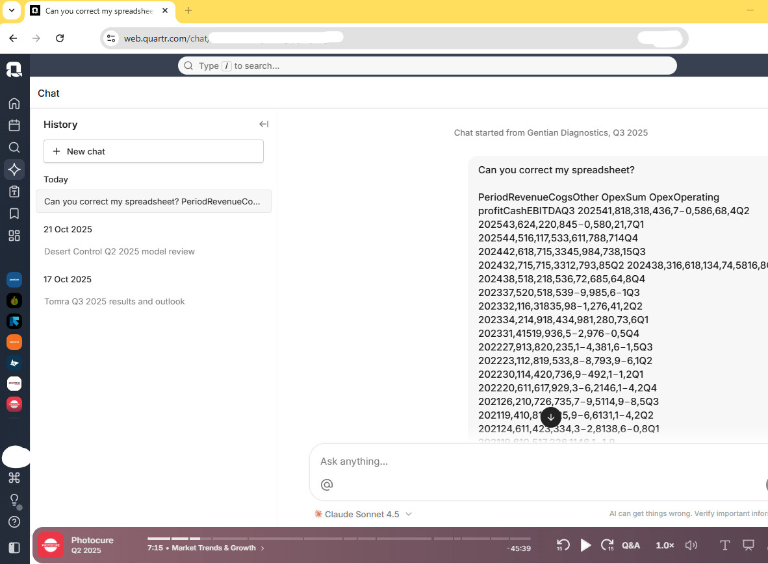Open the 1.0× playback speed selector
This screenshot has width=768, height=564.
point(665,545)
